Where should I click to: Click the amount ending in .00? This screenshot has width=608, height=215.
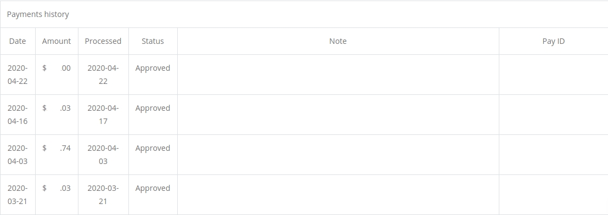click(57, 68)
